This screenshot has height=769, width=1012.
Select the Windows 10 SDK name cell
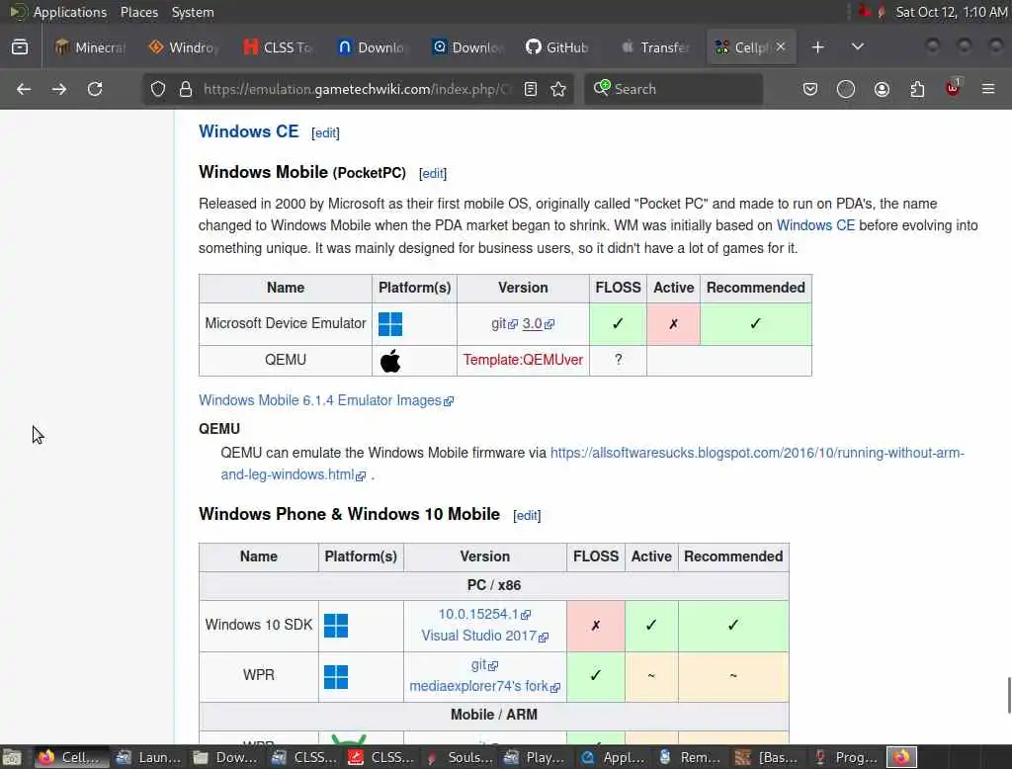[x=259, y=625]
